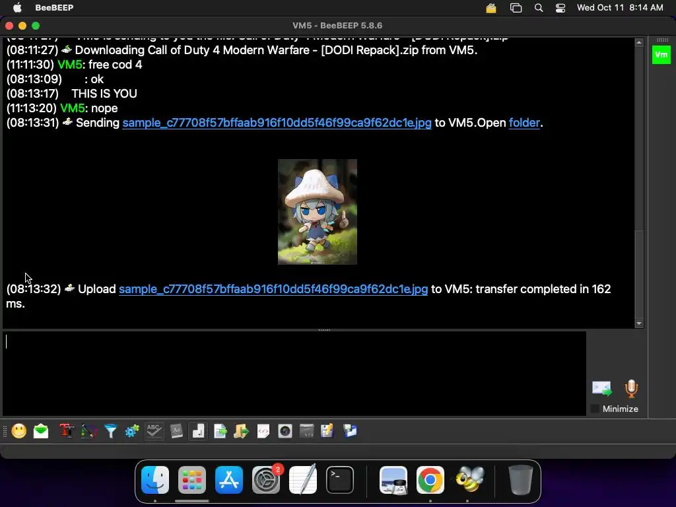676x507 pixels.
Task: Open the folder link
Action: tap(524, 123)
